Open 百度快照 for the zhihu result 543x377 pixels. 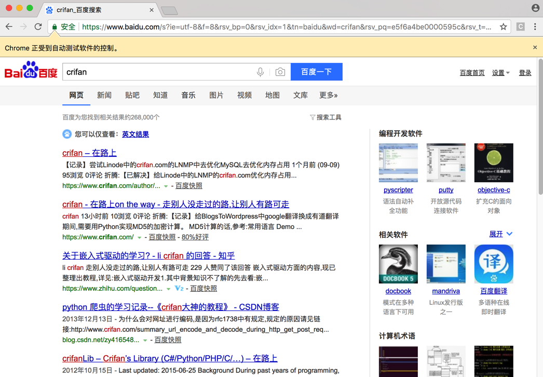click(x=203, y=288)
